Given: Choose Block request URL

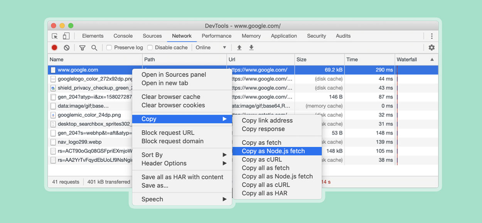Looking at the screenshot, I should click(168, 133).
